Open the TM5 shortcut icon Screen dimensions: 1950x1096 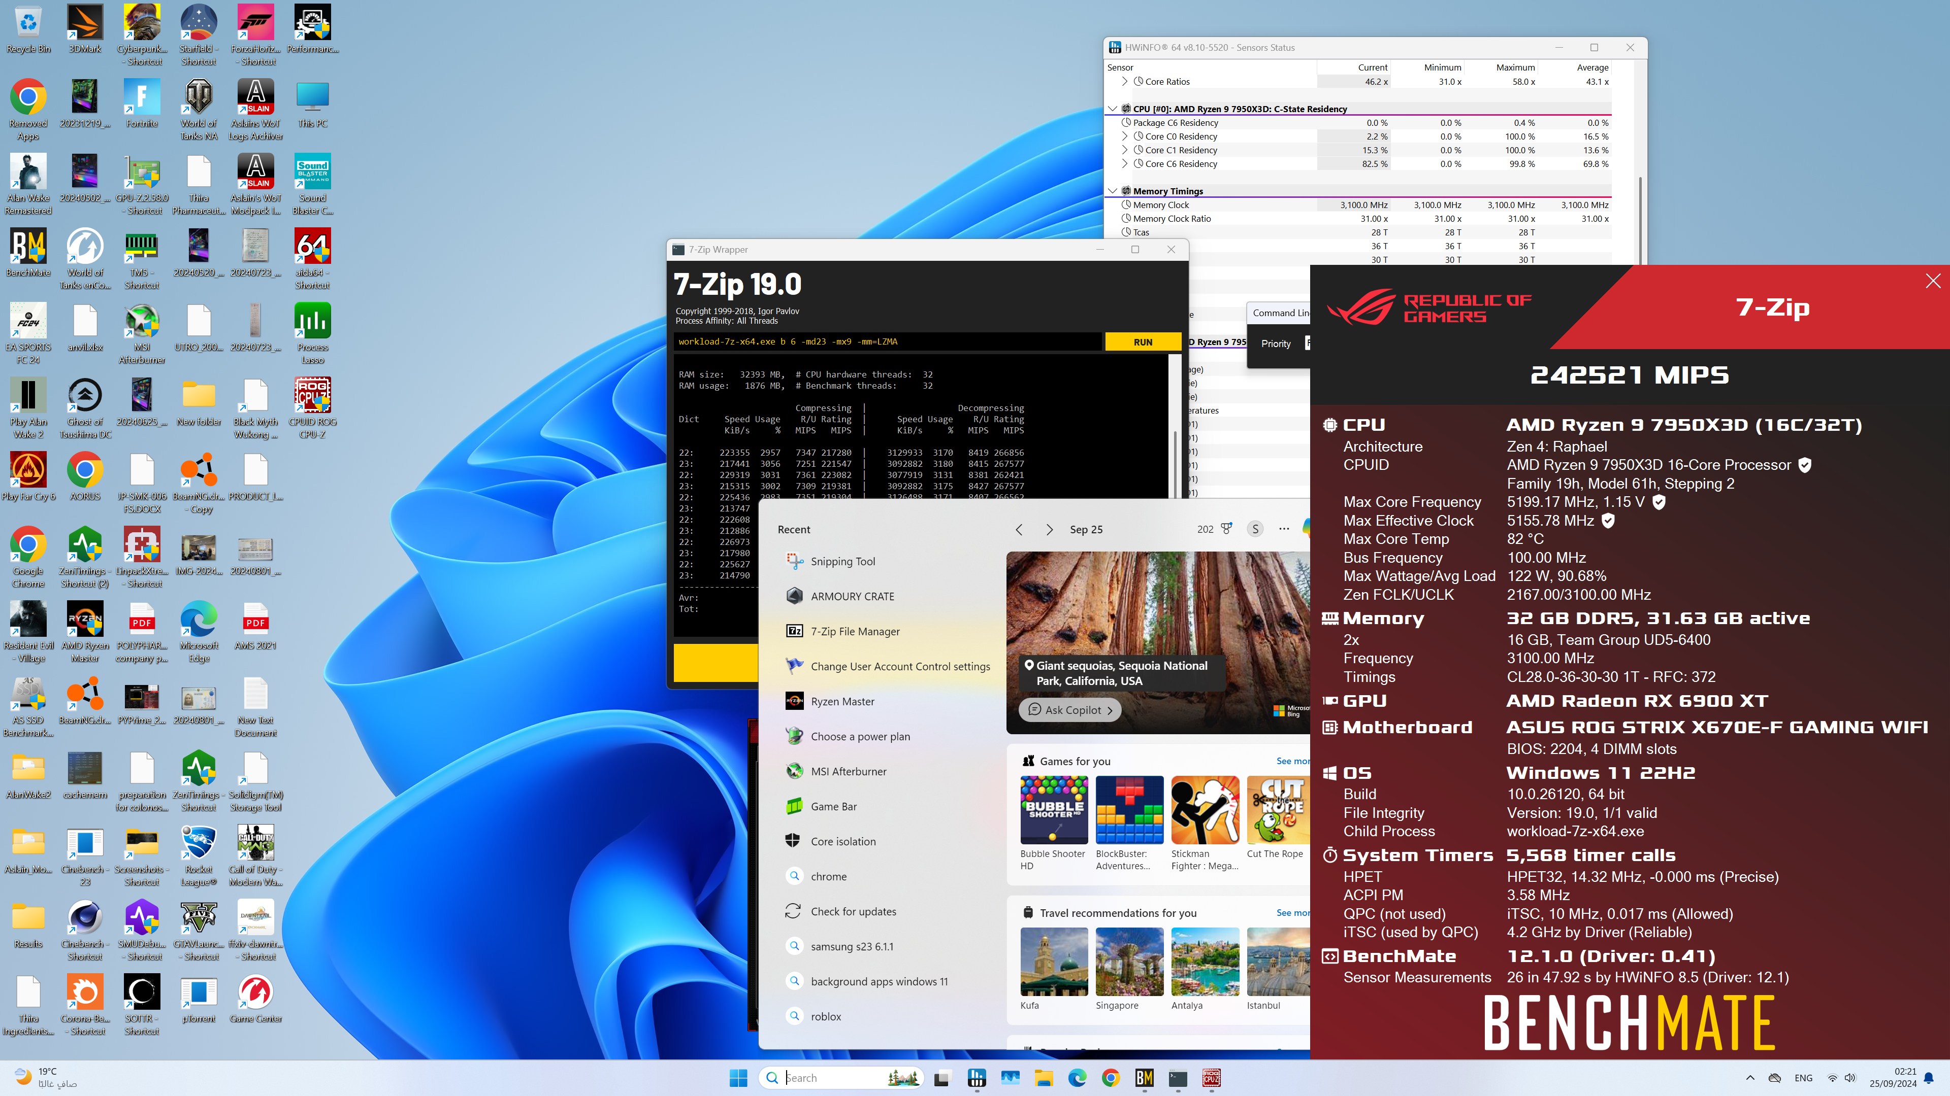pyautogui.click(x=142, y=259)
